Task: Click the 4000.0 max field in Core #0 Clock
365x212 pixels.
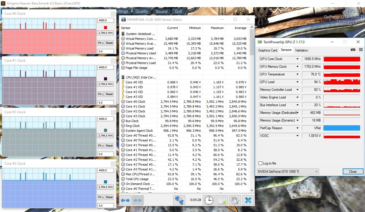Action: click(105, 20)
